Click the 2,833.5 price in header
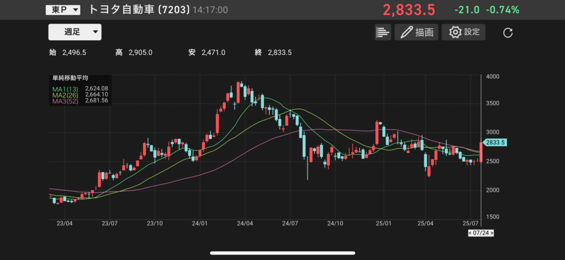Image resolution: width=565 pixels, height=260 pixels. click(x=409, y=10)
